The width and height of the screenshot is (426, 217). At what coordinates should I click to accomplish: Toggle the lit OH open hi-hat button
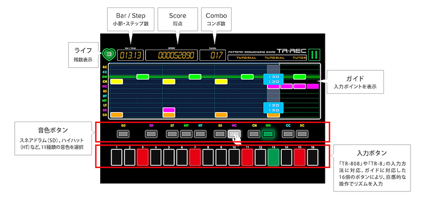coord(268,134)
